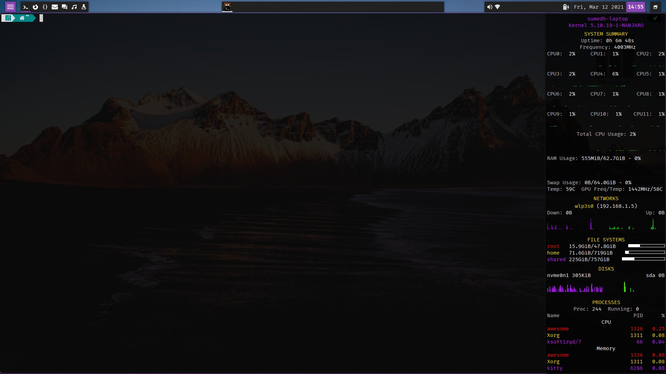Toggle the window layout box icon

(655, 7)
